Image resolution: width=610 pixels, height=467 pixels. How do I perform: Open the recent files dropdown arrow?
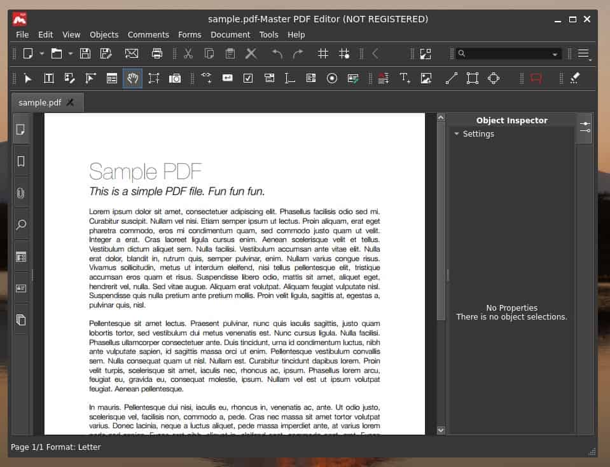coord(70,53)
